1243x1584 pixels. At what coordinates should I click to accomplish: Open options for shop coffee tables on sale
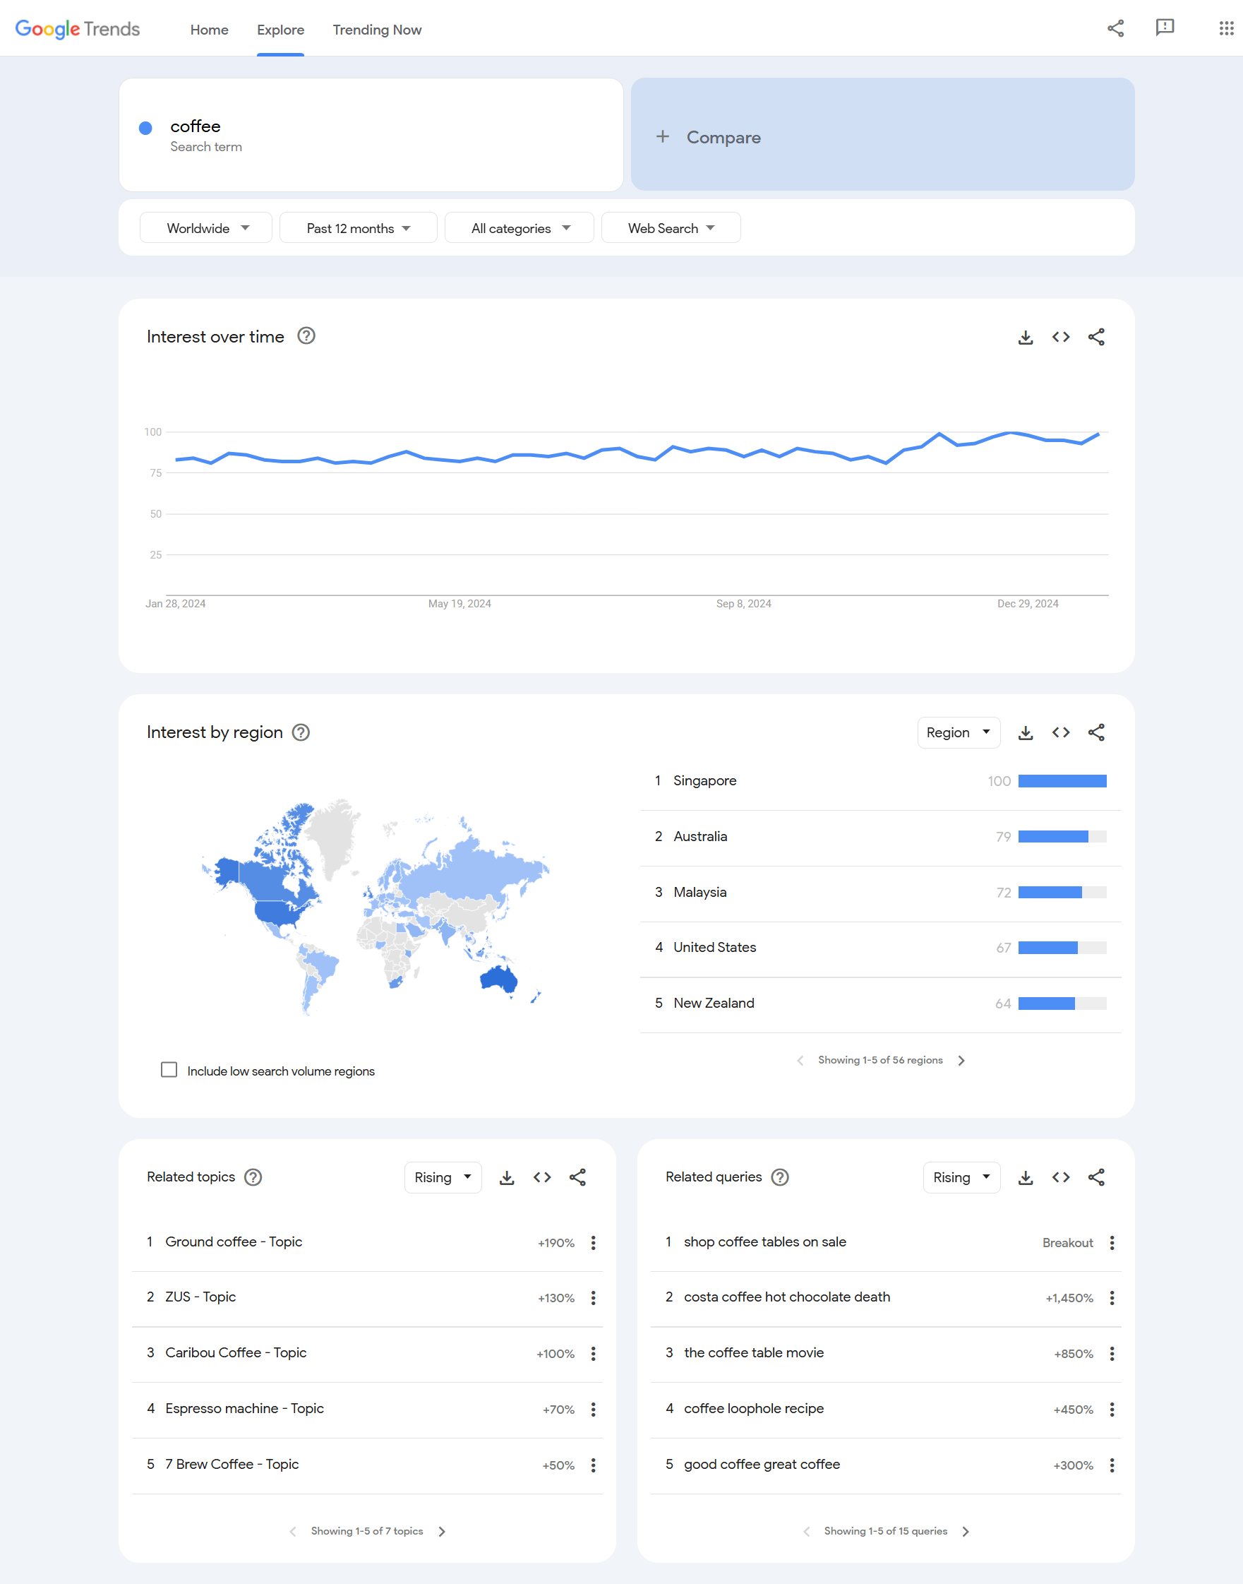point(1111,1243)
